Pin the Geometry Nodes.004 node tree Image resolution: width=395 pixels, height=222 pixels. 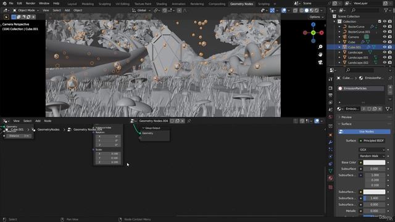coord(189,121)
